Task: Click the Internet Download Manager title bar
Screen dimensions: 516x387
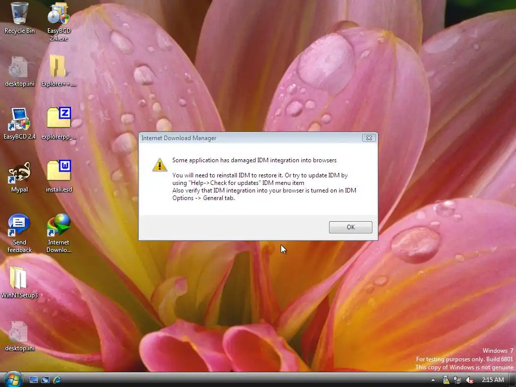Action: (x=250, y=138)
